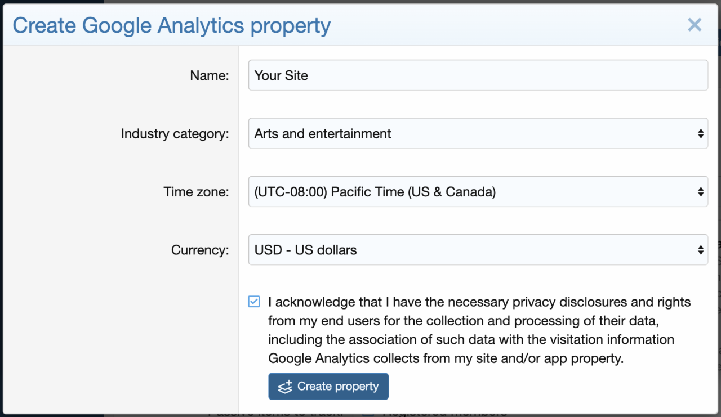Viewport: 721px width, 417px height.
Task: Click the Time zone selector arrows
Action: tap(700, 192)
